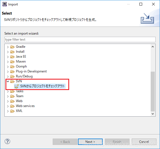
Task: Expand the Team category arrow
Action: click(x=8, y=96)
